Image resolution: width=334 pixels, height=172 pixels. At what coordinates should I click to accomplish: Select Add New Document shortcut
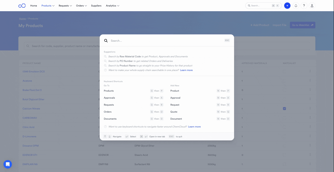(200, 119)
